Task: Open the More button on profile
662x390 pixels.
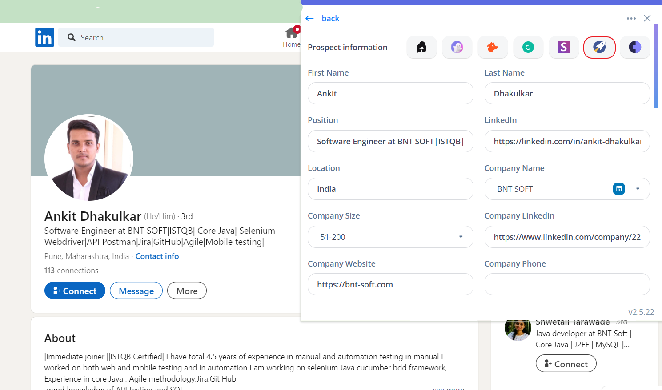Action: [x=187, y=291]
